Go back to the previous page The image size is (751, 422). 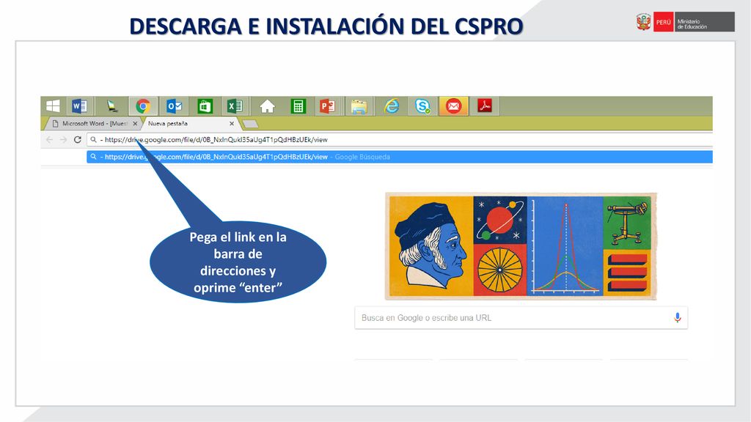pyautogui.click(x=49, y=140)
